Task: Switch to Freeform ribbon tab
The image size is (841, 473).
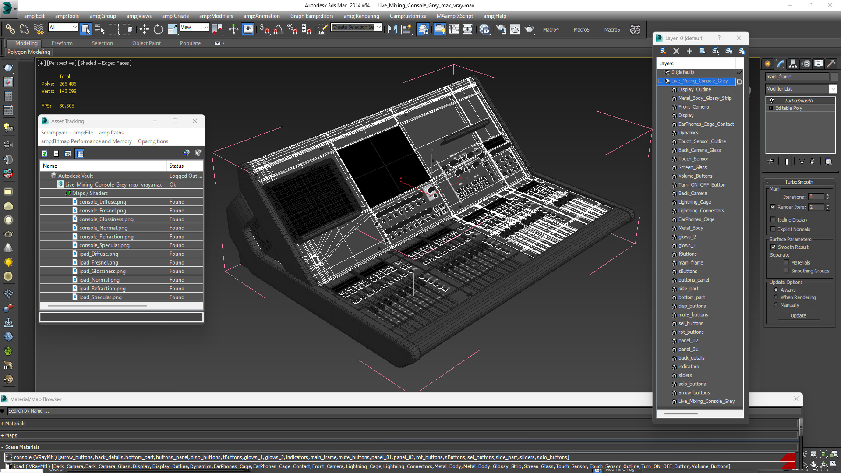Action: [62, 43]
